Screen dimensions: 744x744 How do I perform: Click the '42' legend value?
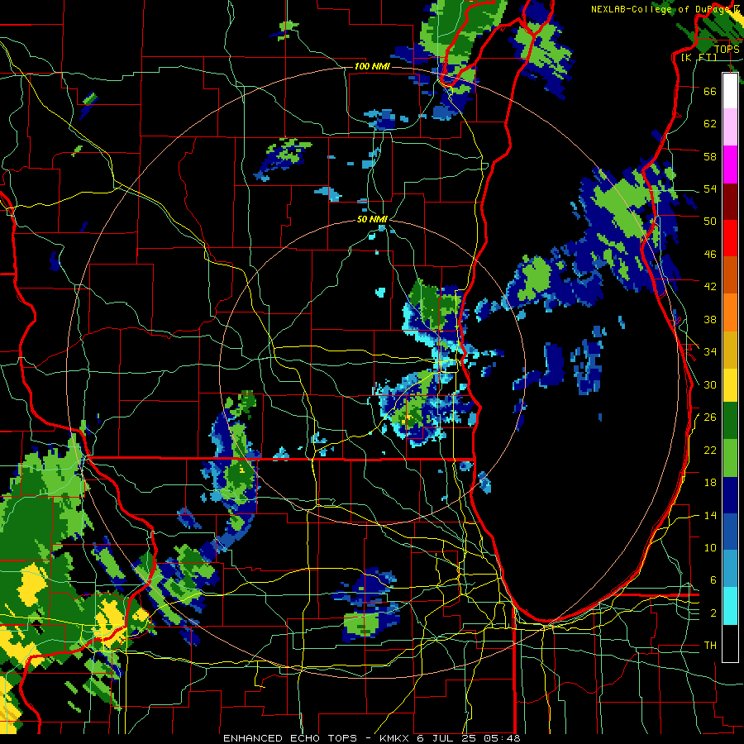coord(710,287)
